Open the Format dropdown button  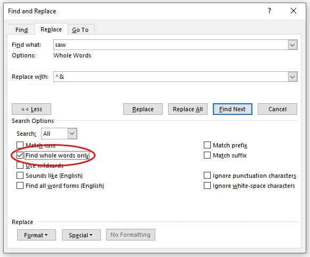coord(36,235)
